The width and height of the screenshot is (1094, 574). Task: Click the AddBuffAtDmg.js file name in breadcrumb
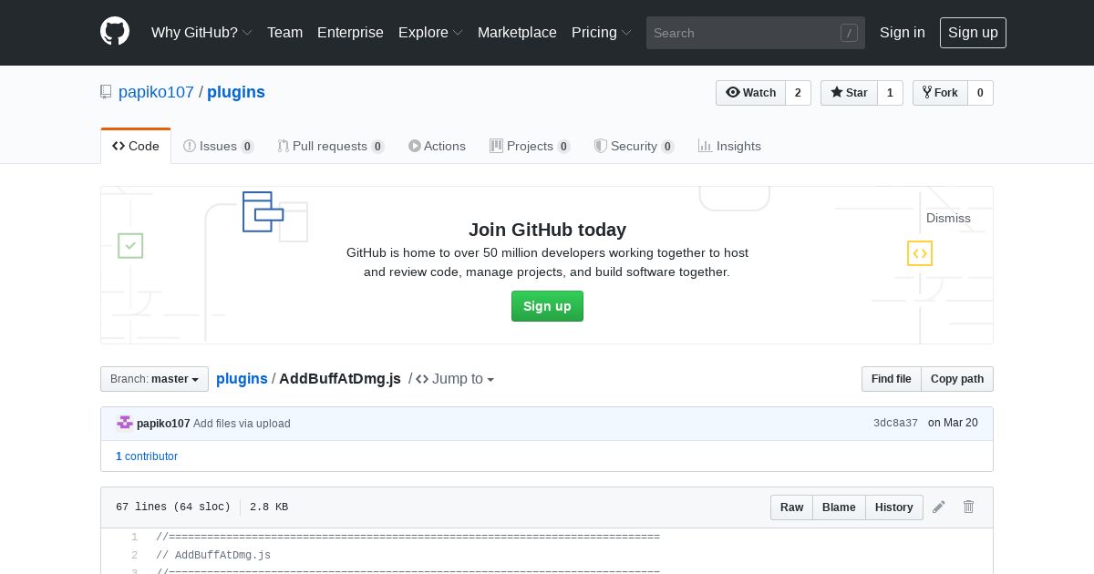340,378
